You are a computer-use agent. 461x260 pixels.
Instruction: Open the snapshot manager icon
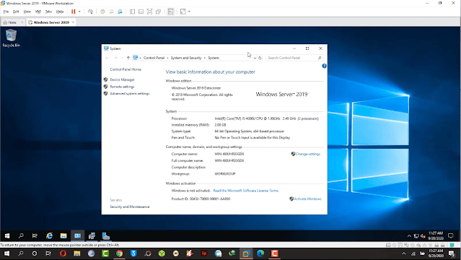(120, 12)
